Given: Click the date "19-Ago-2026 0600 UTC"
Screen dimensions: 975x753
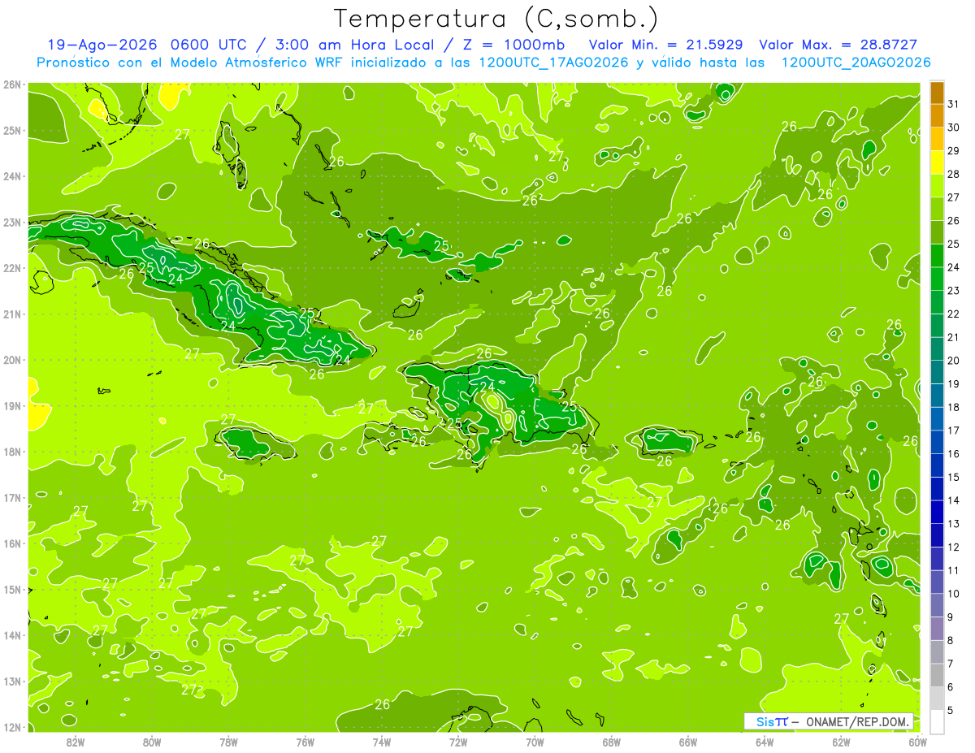Looking at the screenshot, I should point(148,45).
